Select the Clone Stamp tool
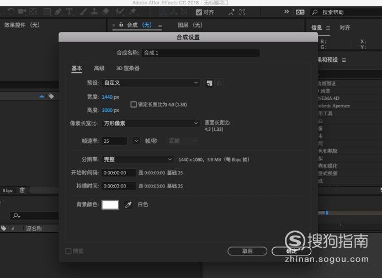Viewport: 382px width, 278px height. click(x=94, y=12)
